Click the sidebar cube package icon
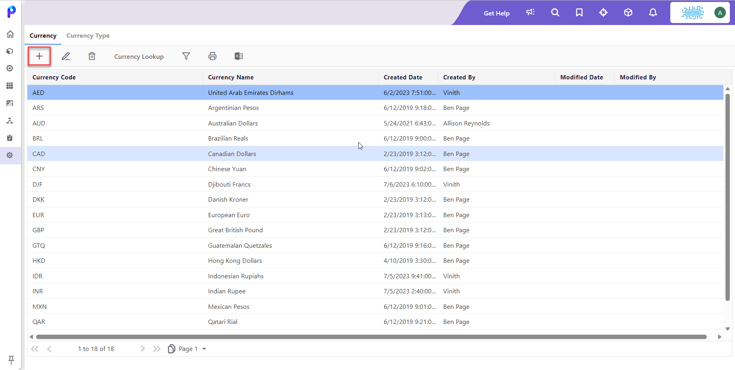Image resolution: width=735 pixels, height=370 pixels. 10,51
